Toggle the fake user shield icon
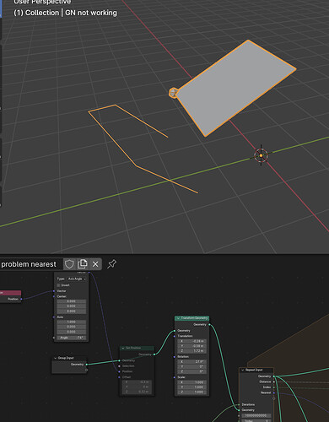The height and width of the screenshot is (422, 329). (69, 264)
